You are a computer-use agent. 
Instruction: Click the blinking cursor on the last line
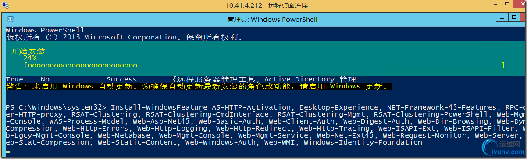tap(8, 152)
